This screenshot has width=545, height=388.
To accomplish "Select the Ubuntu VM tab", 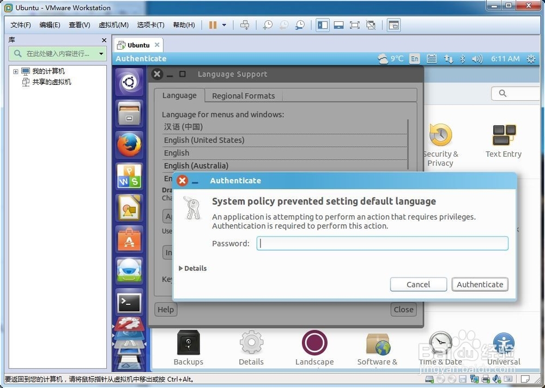I will point(138,45).
